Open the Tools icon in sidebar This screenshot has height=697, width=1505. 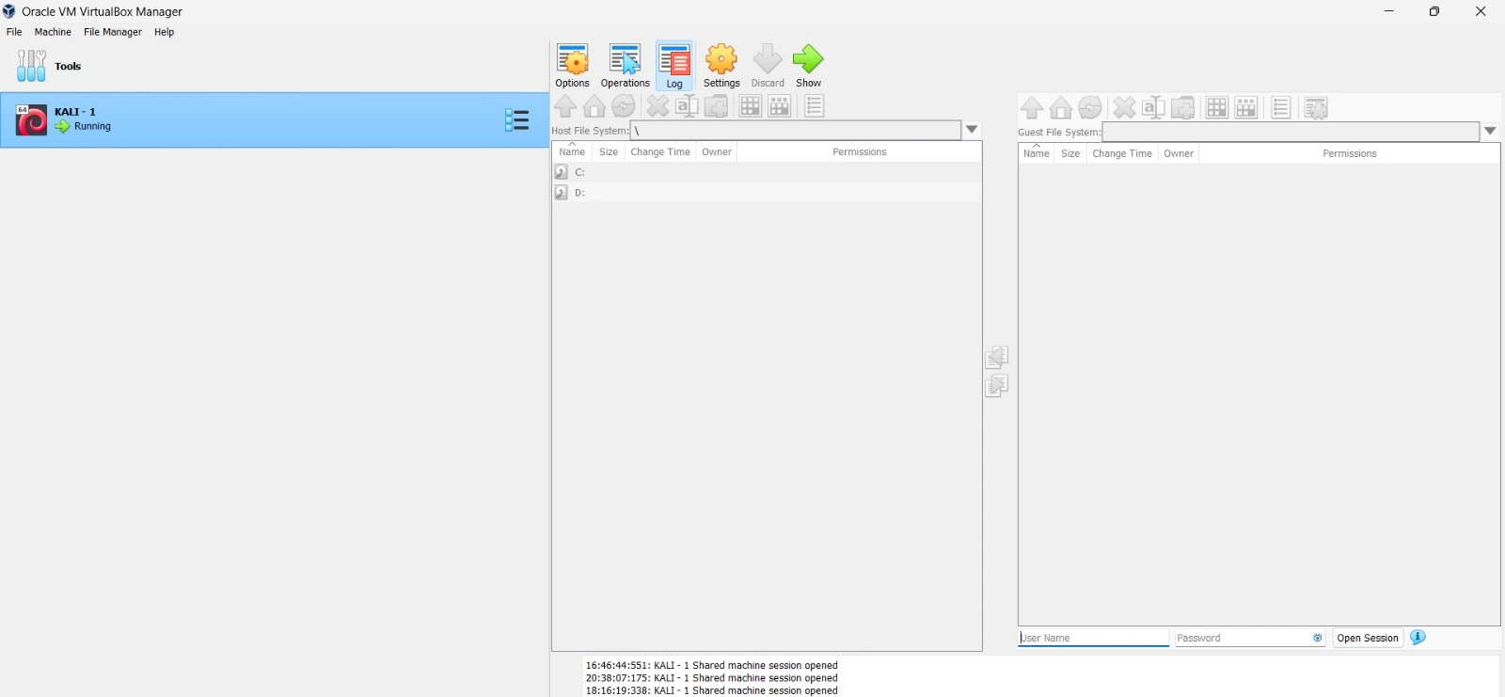pyautogui.click(x=31, y=66)
